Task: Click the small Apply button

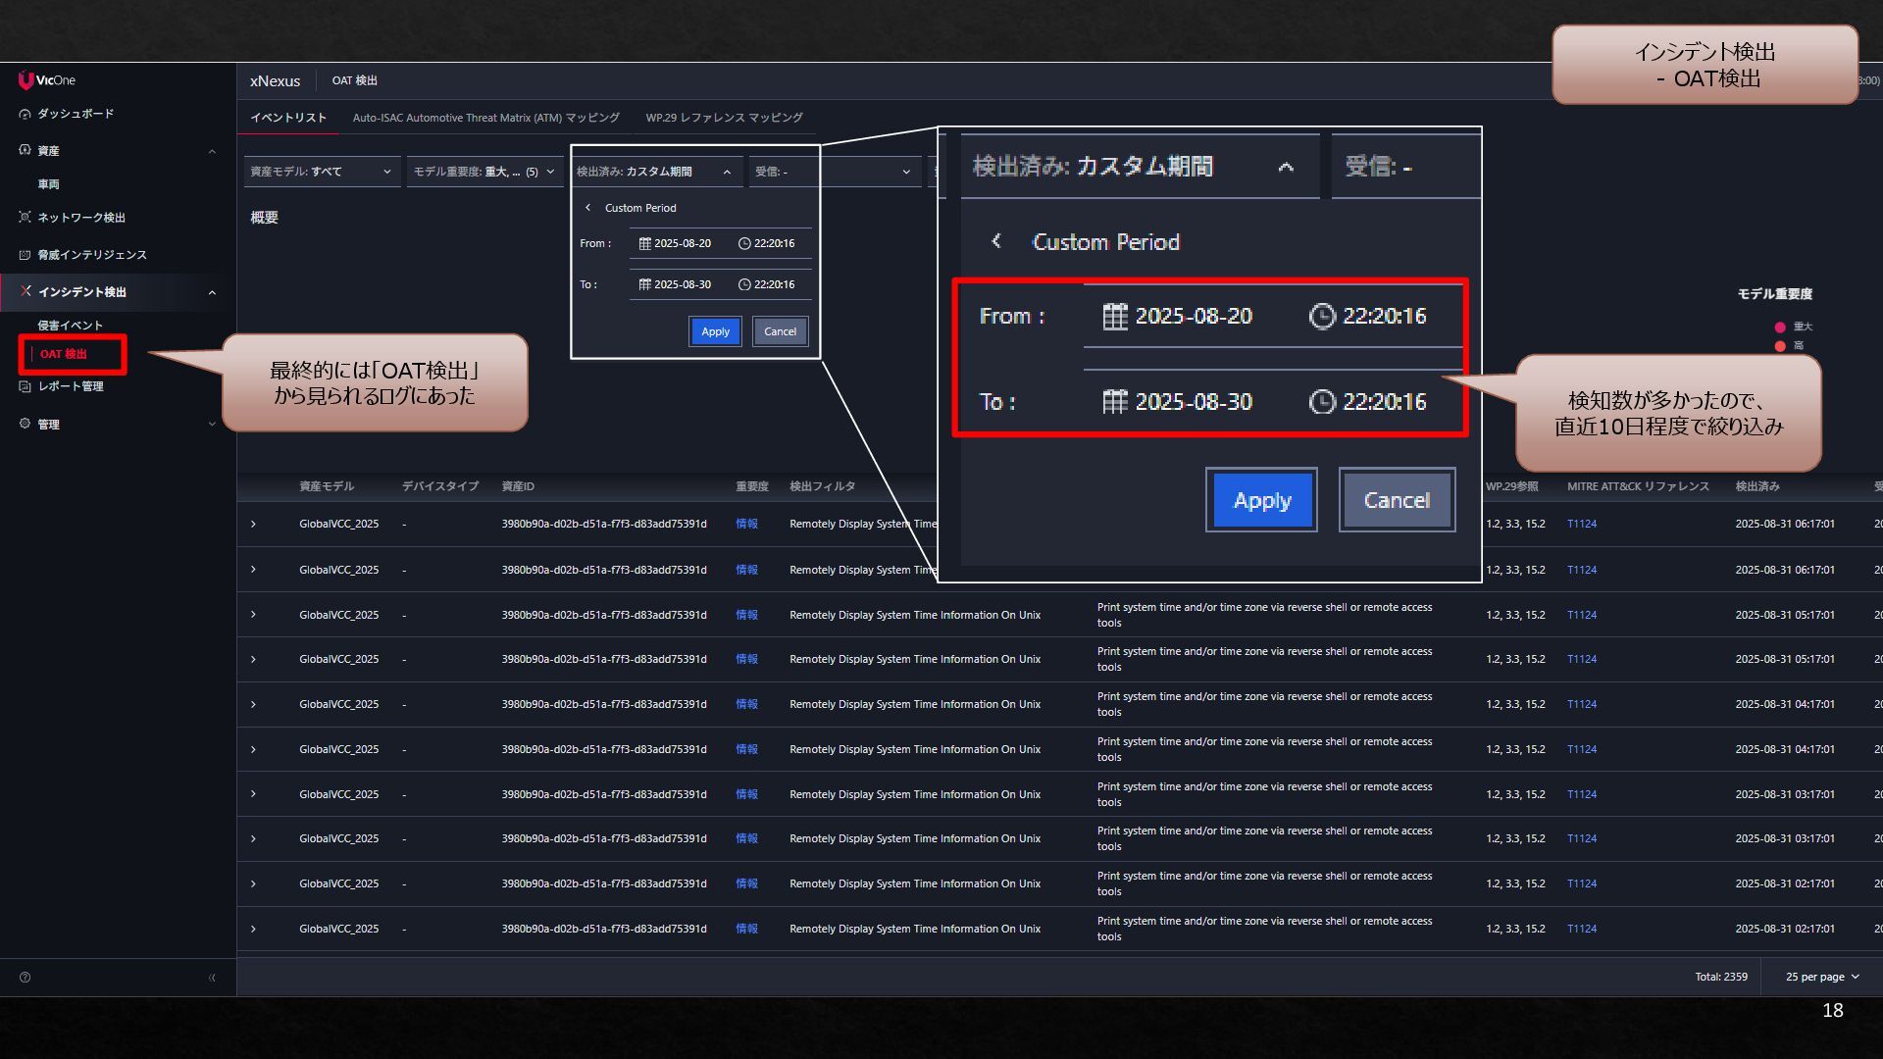Action: point(715,331)
